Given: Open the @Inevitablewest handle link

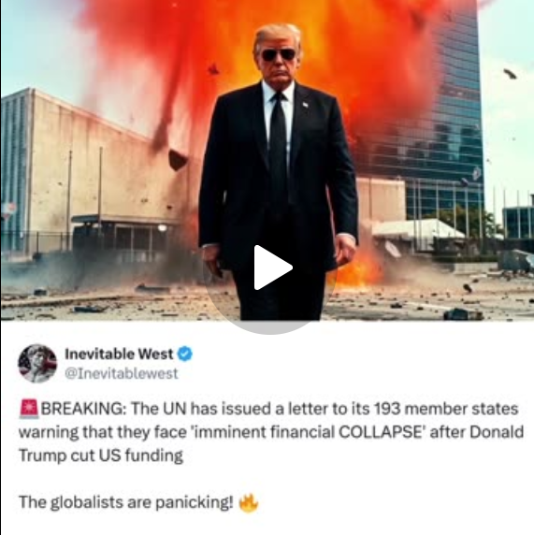Looking at the screenshot, I should click(122, 373).
